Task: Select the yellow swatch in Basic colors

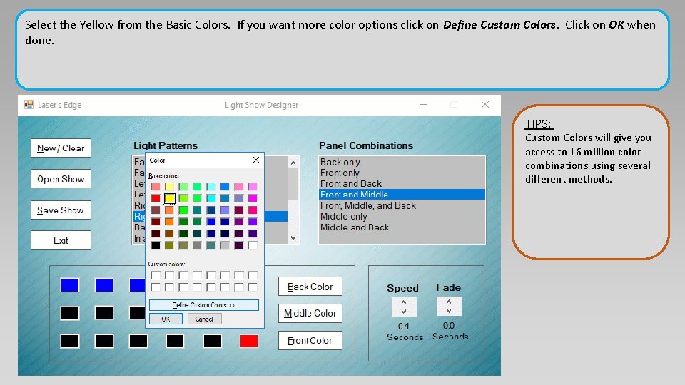Action: [169, 199]
